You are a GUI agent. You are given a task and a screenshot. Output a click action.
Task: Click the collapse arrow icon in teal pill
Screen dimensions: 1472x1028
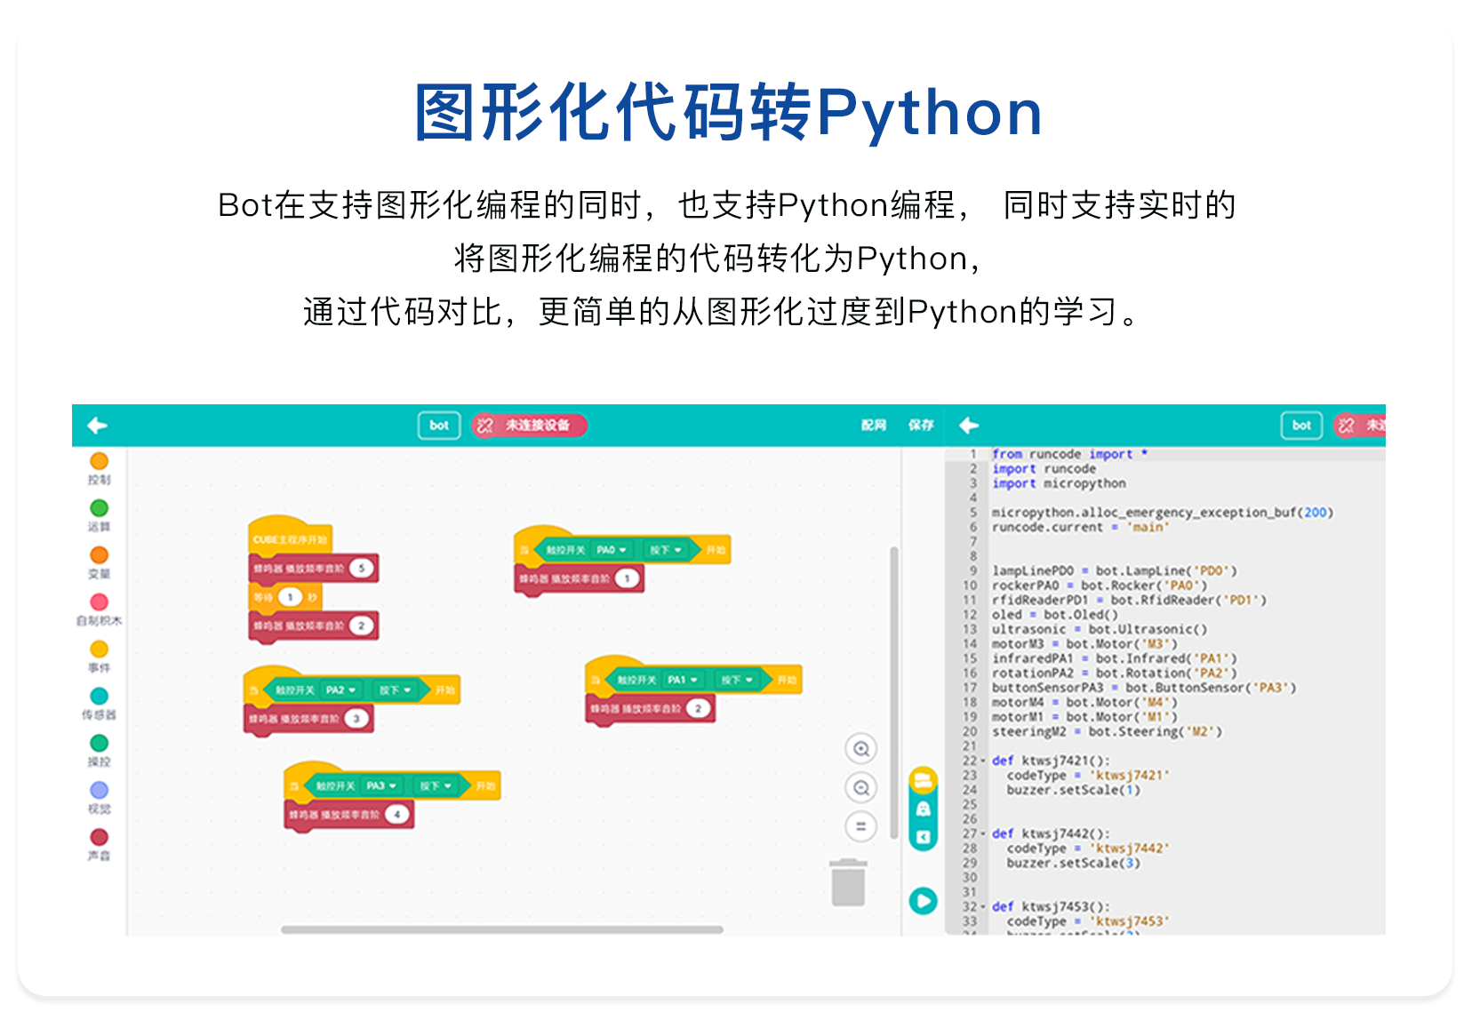[x=924, y=837]
